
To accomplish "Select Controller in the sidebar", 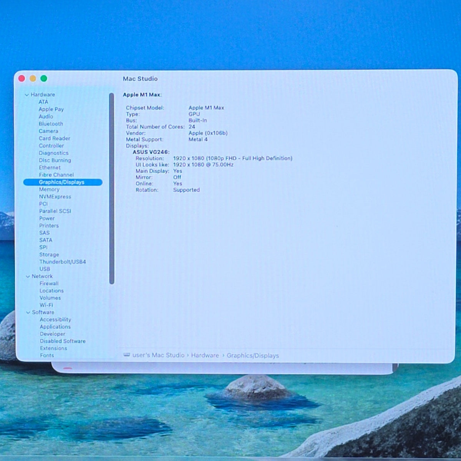I will [x=51, y=146].
